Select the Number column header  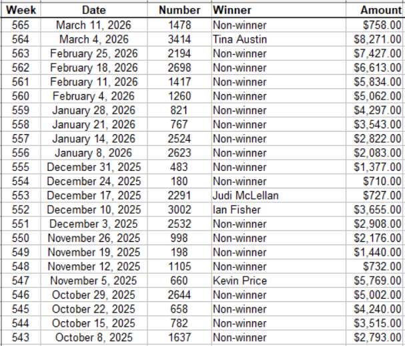[179, 10]
